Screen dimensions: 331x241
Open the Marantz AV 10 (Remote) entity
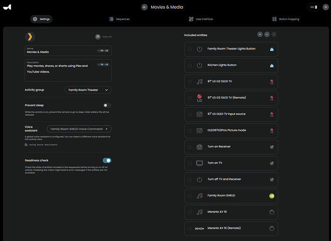231,229
